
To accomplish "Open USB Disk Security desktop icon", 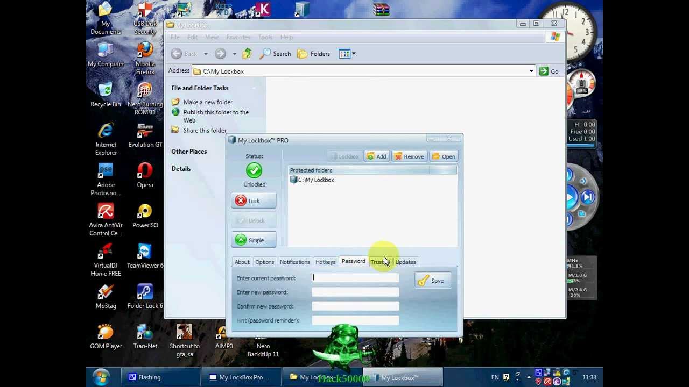I will pyautogui.click(x=145, y=18).
